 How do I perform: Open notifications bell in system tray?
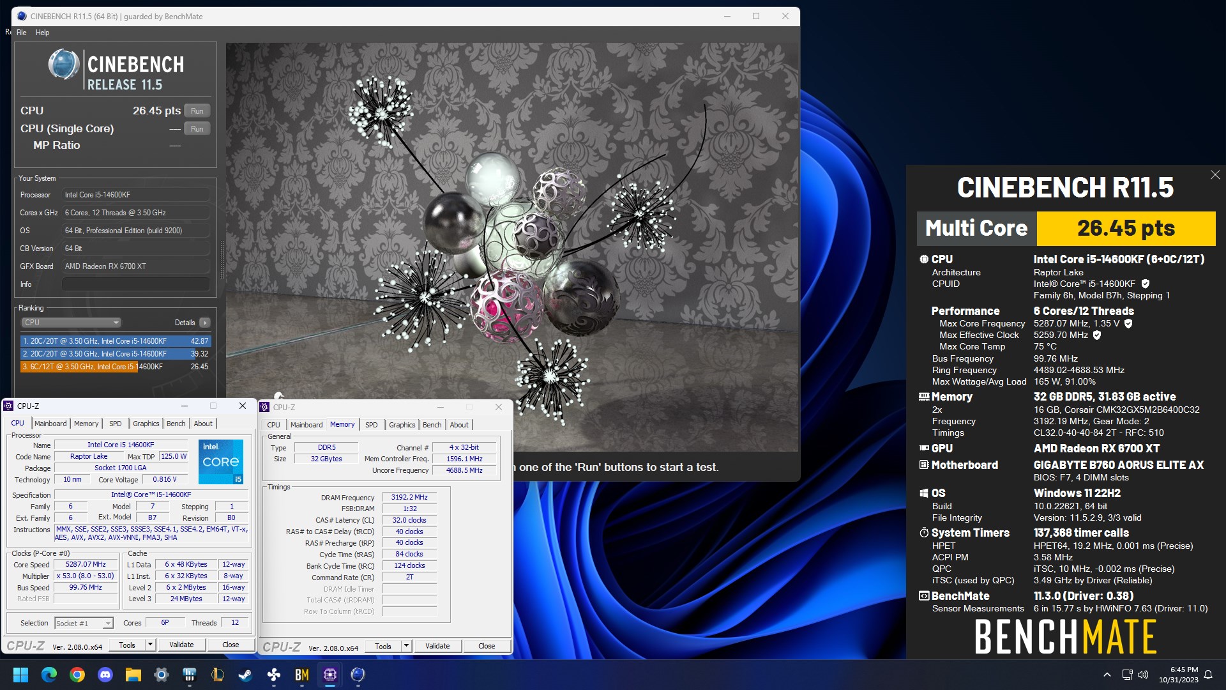[x=1208, y=675]
